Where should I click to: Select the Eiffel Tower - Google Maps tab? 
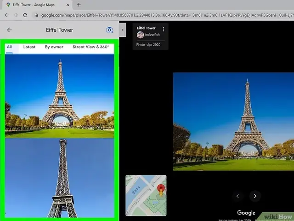pos(37,5)
